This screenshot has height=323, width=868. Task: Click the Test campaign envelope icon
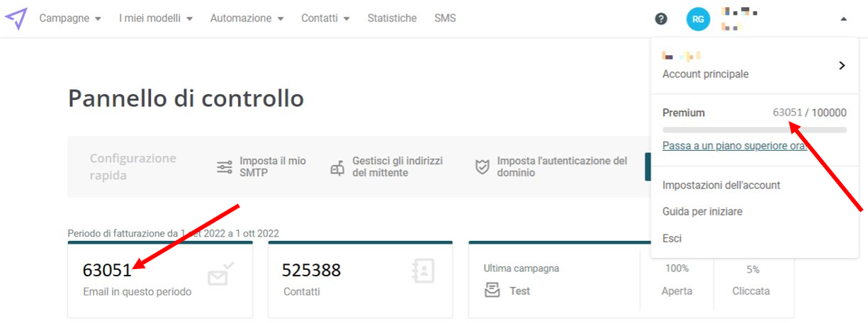point(492,290)
